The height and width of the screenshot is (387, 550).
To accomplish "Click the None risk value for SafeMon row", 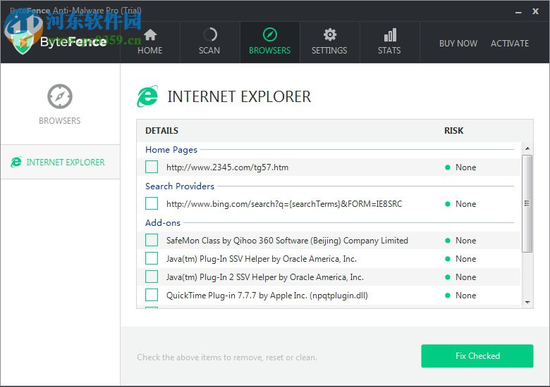I will [x=465, y=241].
